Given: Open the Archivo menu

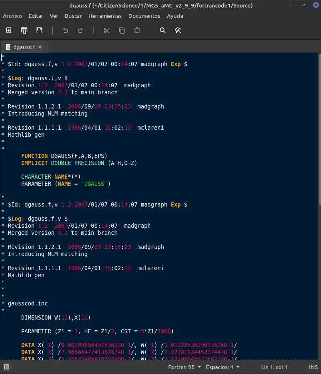Looking at the screenshot, I should click(x=12, y=16).
